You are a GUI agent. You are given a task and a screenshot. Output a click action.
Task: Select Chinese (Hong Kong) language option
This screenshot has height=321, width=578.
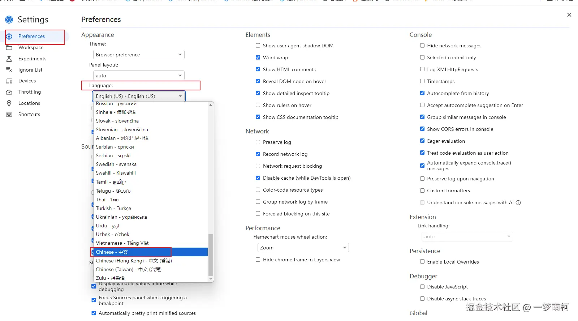pos(151,261)
